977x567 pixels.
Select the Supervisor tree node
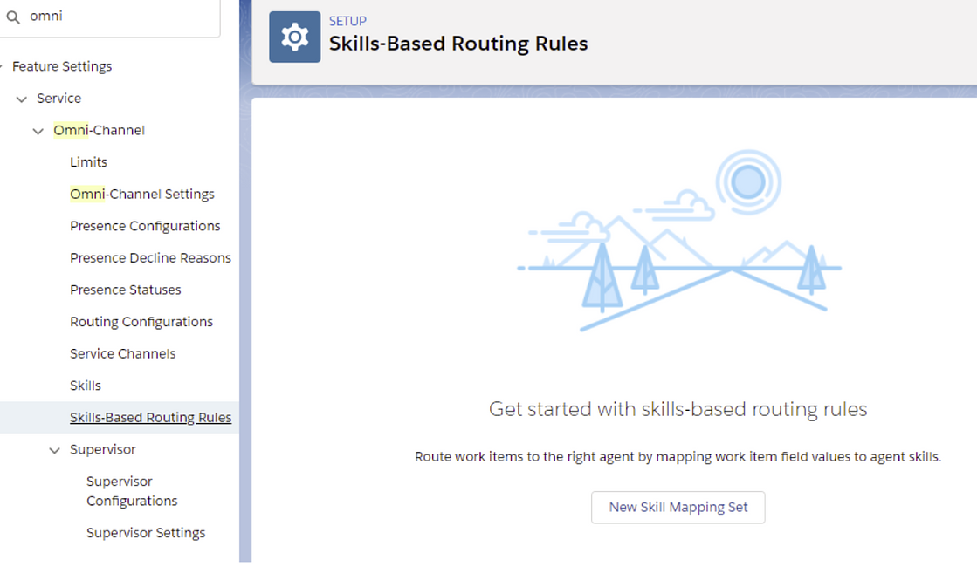[103, 449]
